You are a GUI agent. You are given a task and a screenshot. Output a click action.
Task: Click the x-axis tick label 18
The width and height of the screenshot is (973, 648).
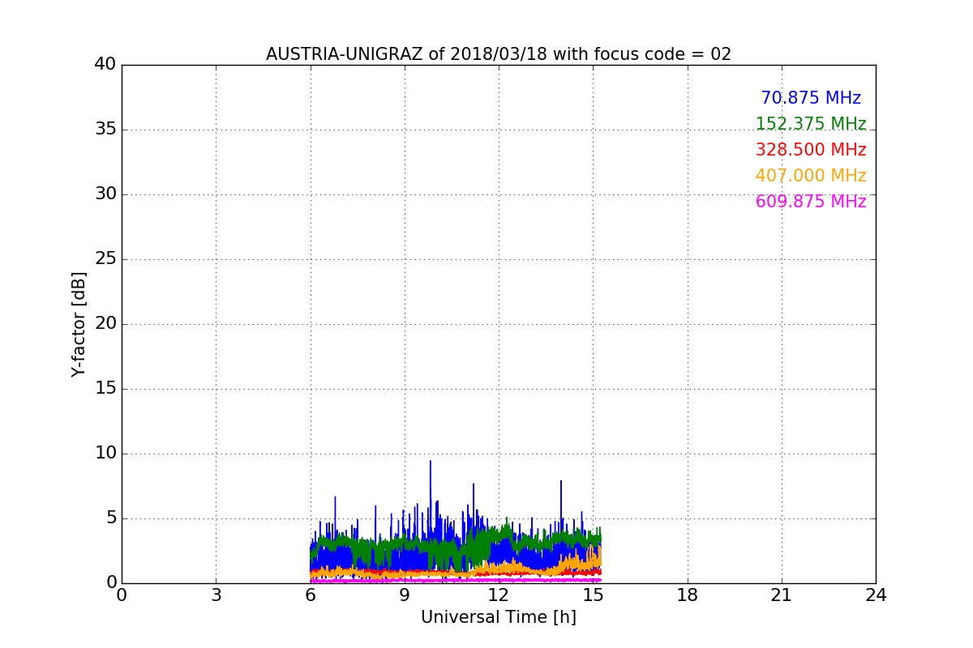click(688, 595)
